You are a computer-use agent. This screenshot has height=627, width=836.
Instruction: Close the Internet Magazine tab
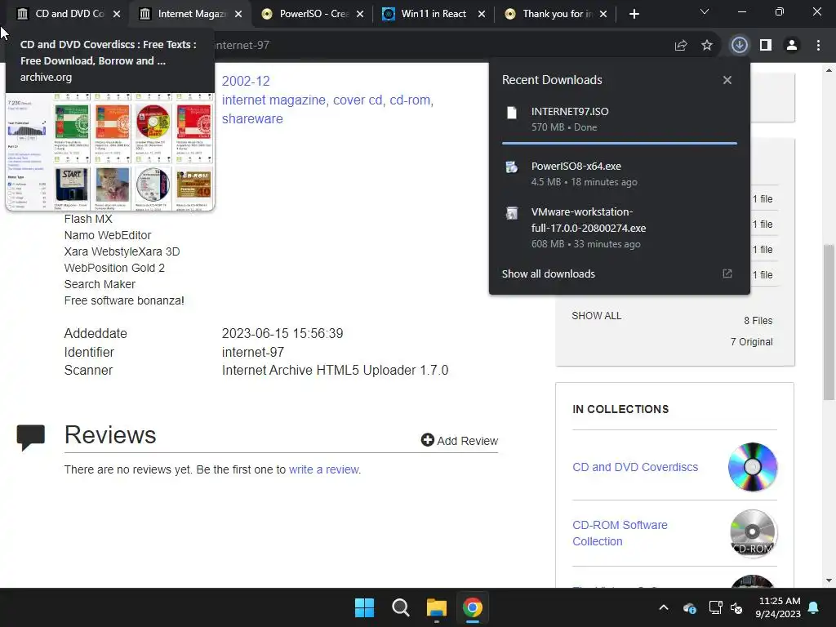pos(238,14)
